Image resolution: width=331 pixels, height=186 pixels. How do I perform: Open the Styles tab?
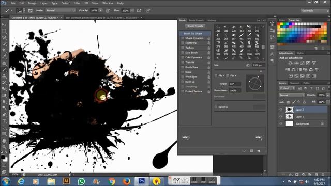tap(300, 53)
